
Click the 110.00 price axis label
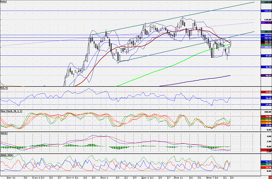click(x=266, y=20)
